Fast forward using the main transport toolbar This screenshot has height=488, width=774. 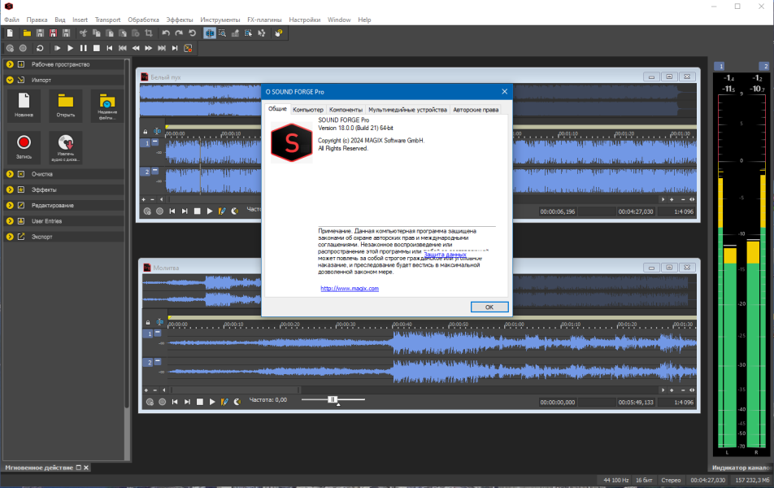tap(149, 48)
